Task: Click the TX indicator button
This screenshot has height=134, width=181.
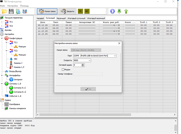Action: pyautogui.click(x=80, y=11)
